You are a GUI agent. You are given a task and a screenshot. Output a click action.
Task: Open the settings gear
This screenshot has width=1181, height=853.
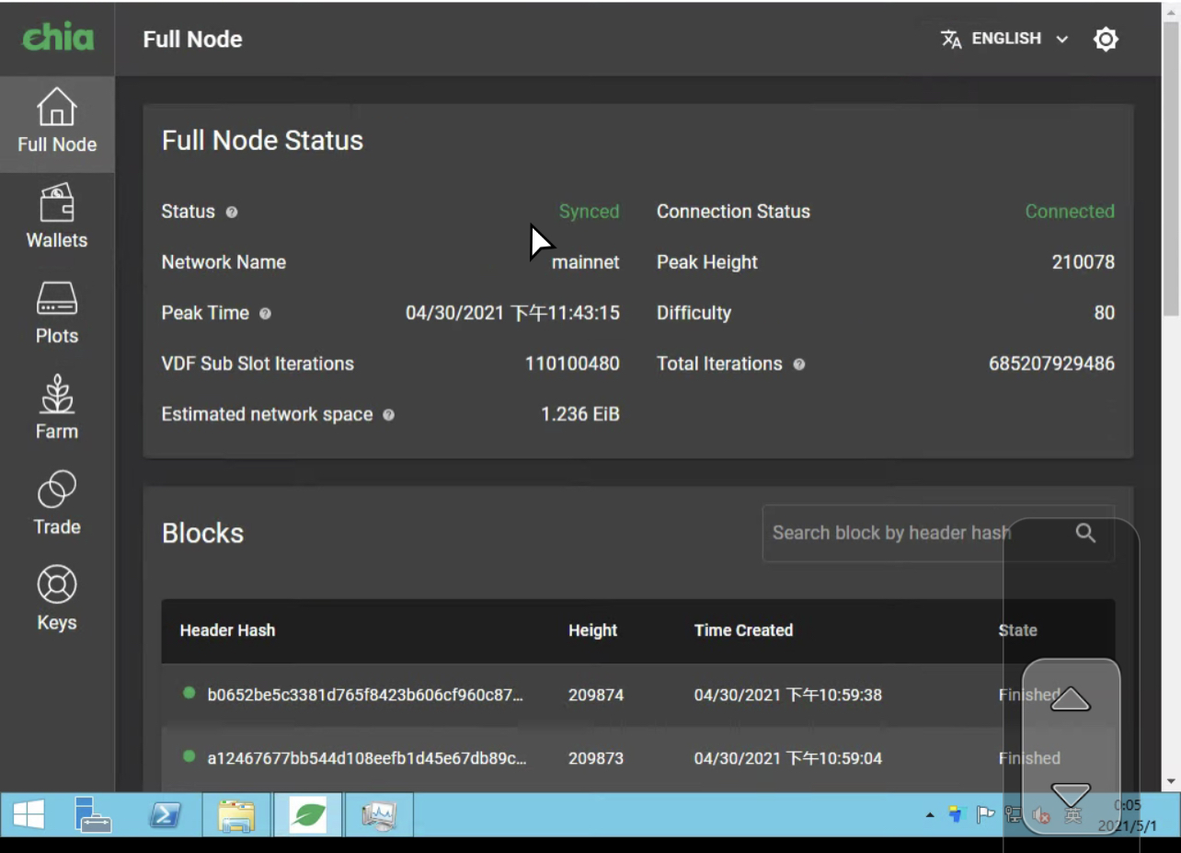[1106, 39]
